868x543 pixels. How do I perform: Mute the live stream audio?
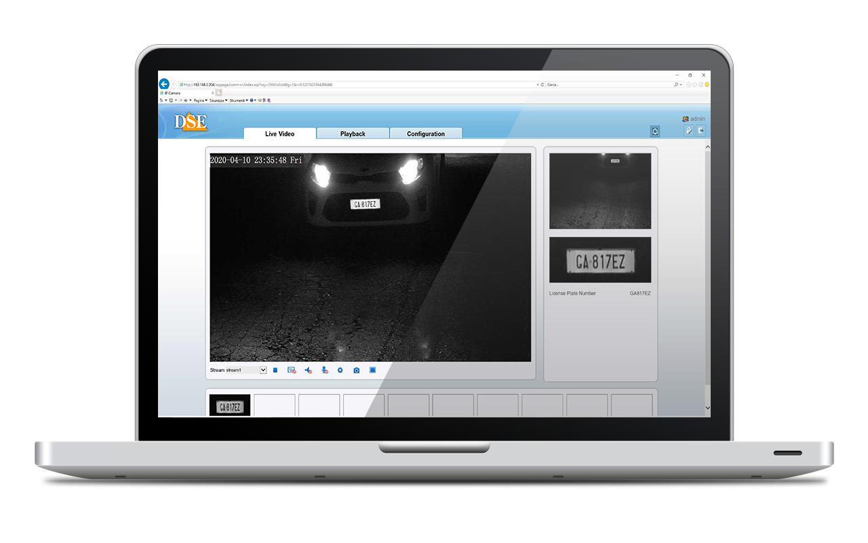tap(309, 370)
